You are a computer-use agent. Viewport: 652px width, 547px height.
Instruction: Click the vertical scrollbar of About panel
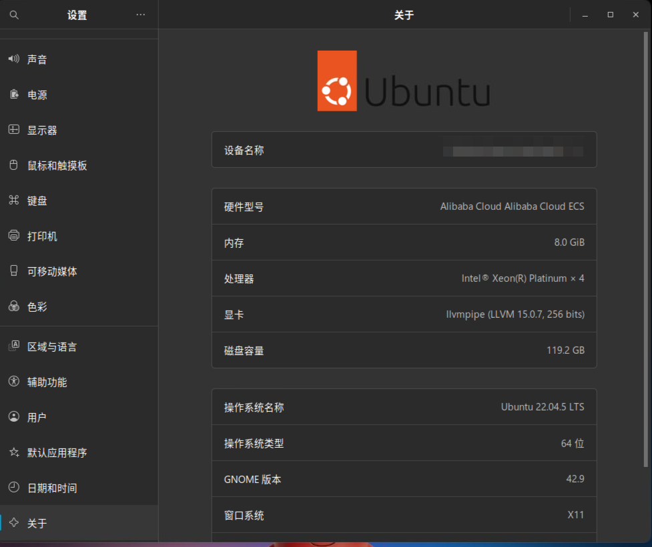pos(646,249)
